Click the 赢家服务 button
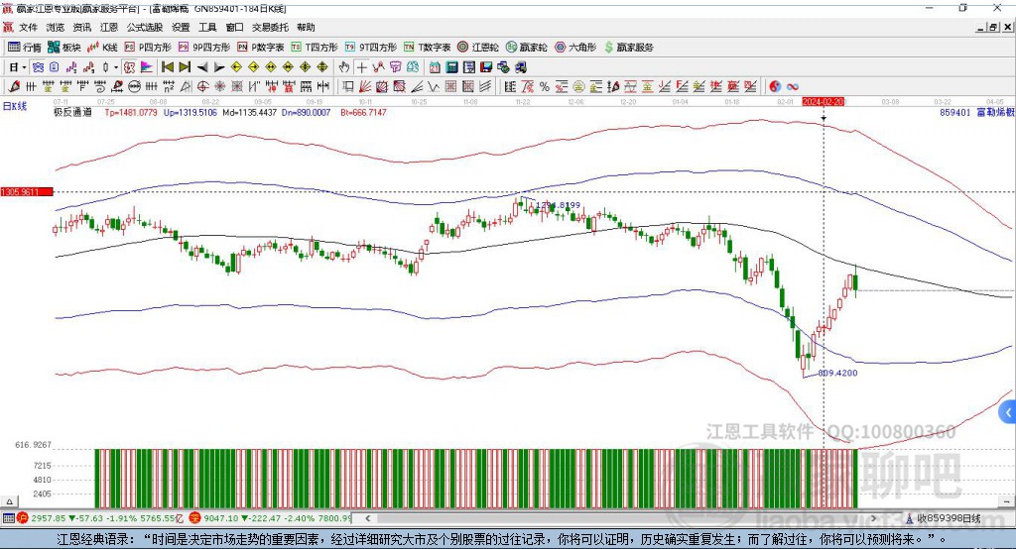1016x549 pixels. click(627, 47)
